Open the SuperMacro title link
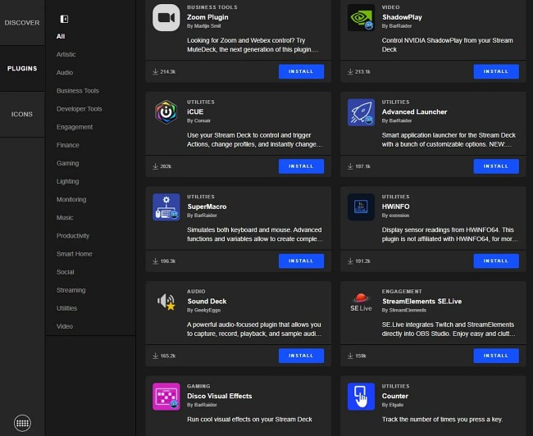 click(207, 207)
